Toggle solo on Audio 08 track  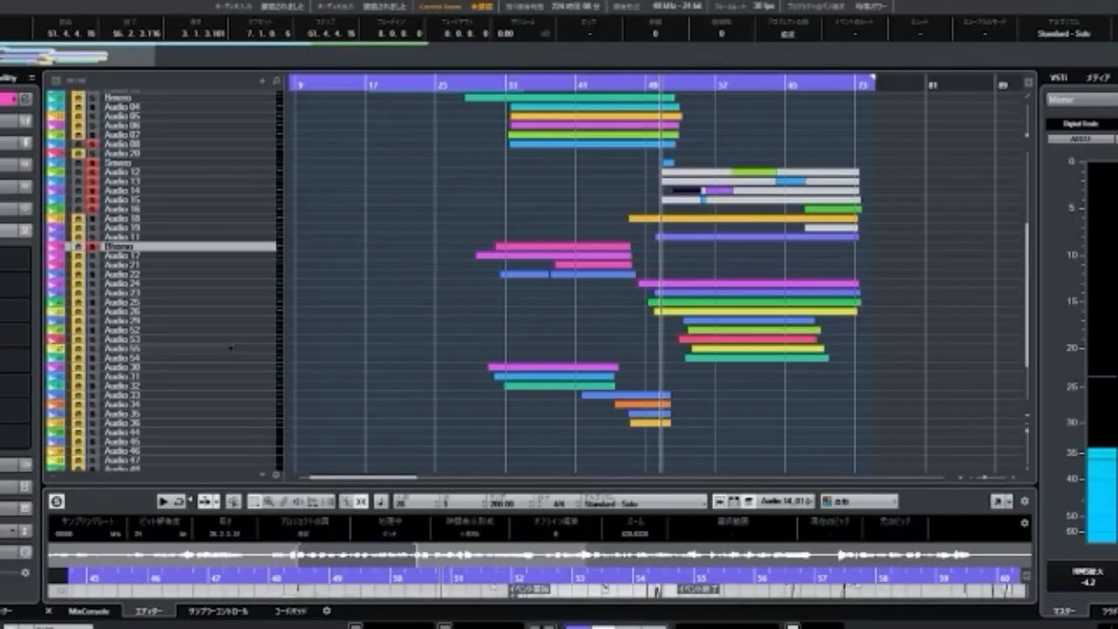[93, 144]
